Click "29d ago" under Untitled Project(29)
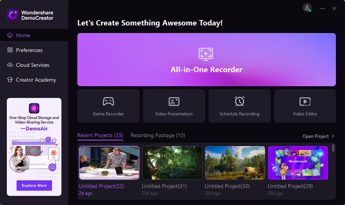The width and height of the screenshot is (345, 205). pyautogui.click(x=276, y=193)
